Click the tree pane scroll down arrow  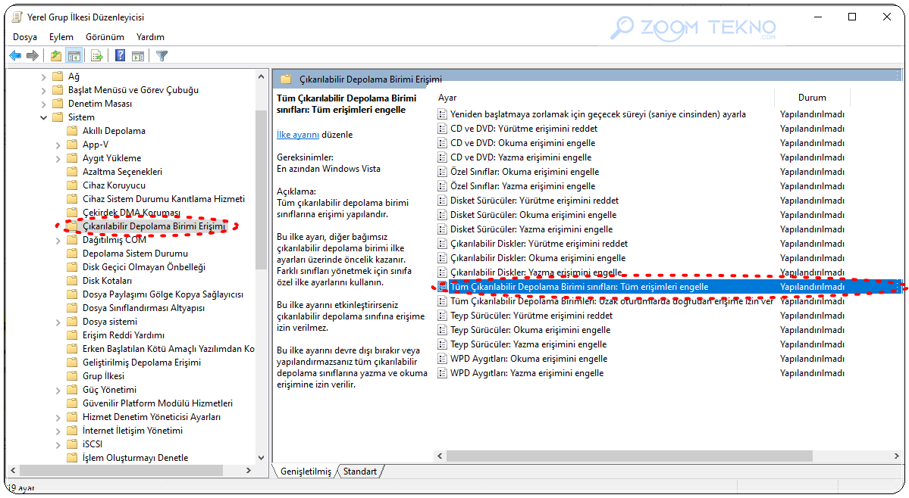pos(261,458)
